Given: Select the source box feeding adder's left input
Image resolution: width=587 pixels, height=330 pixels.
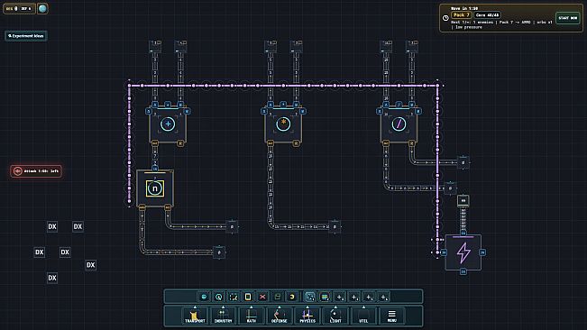Looking at the screenshot, I should pyautogui.click(x=155, y=46).
